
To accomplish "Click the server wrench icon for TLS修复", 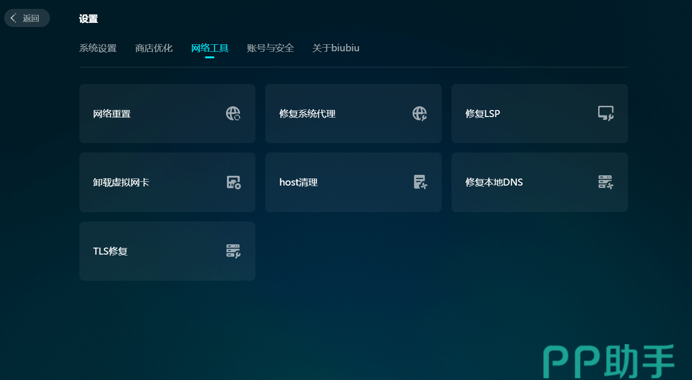I will point(233,251).
